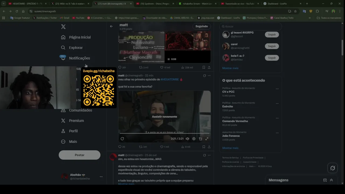Open more options for Exército trend
This screenshot has height=194, width=345.
tap(277, 103)
